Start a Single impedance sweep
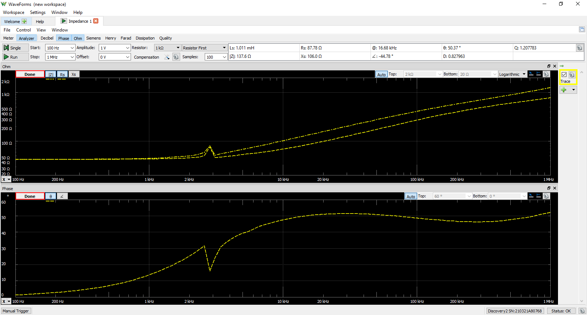The height and width of the screenshot is (315, 587). point(15,48)
